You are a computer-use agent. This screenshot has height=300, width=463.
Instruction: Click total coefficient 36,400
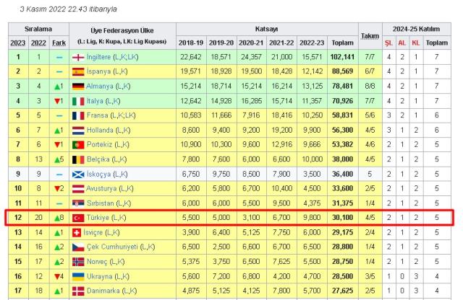342,174
